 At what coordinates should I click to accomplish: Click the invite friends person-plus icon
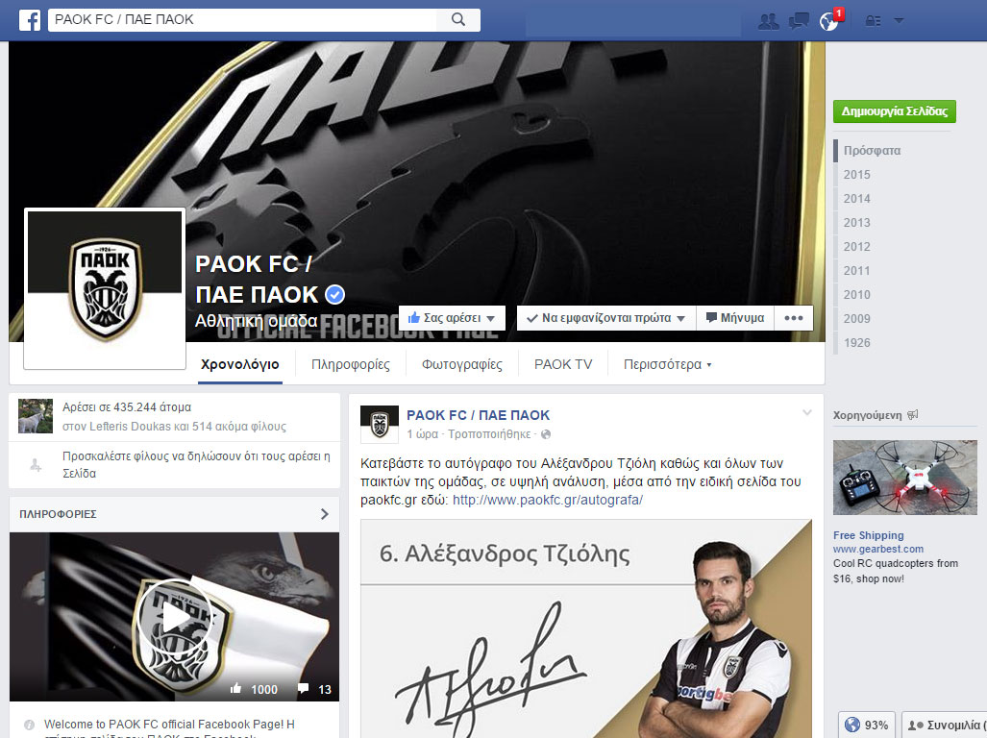[x=36, y=465]
